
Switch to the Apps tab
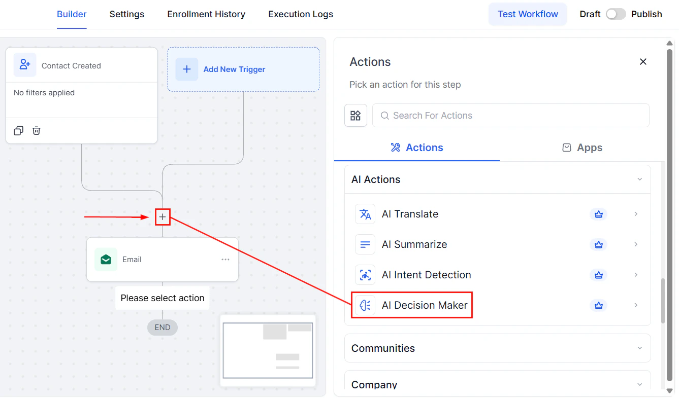pos(582,148)
